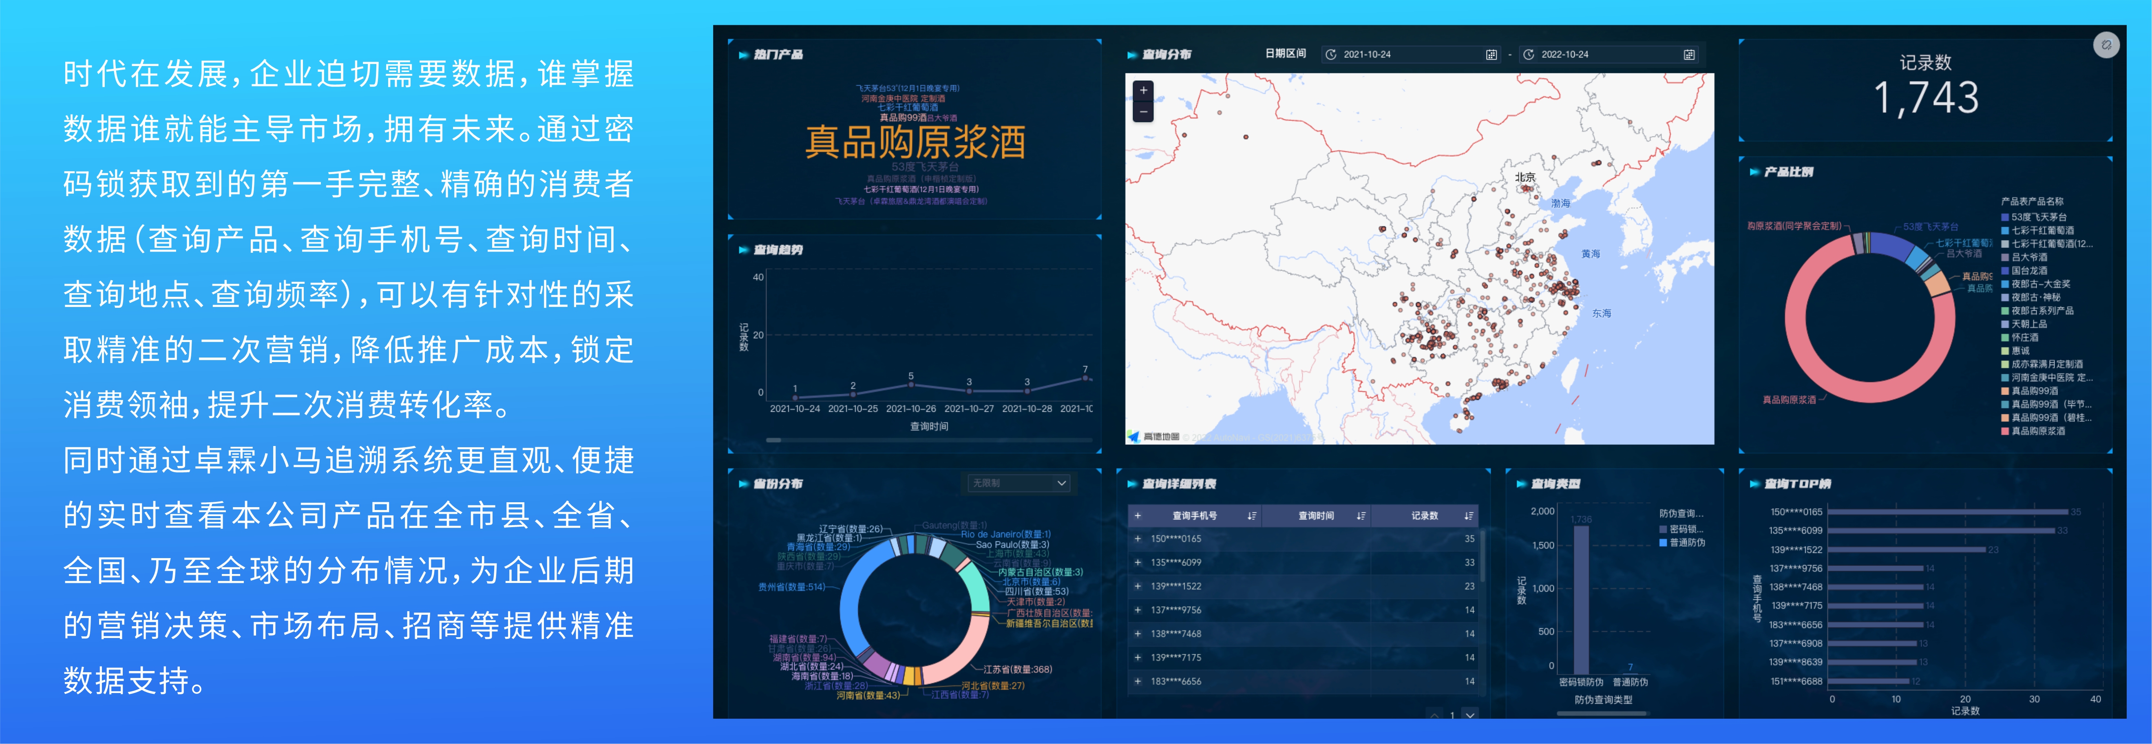This screenshot has height=744, width=2152.
Task: Open calendar icon for end date 2022-10-24
Action: [x=1688, y=54]
